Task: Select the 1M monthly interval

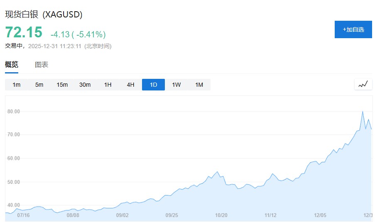Action: pos(199,85)
